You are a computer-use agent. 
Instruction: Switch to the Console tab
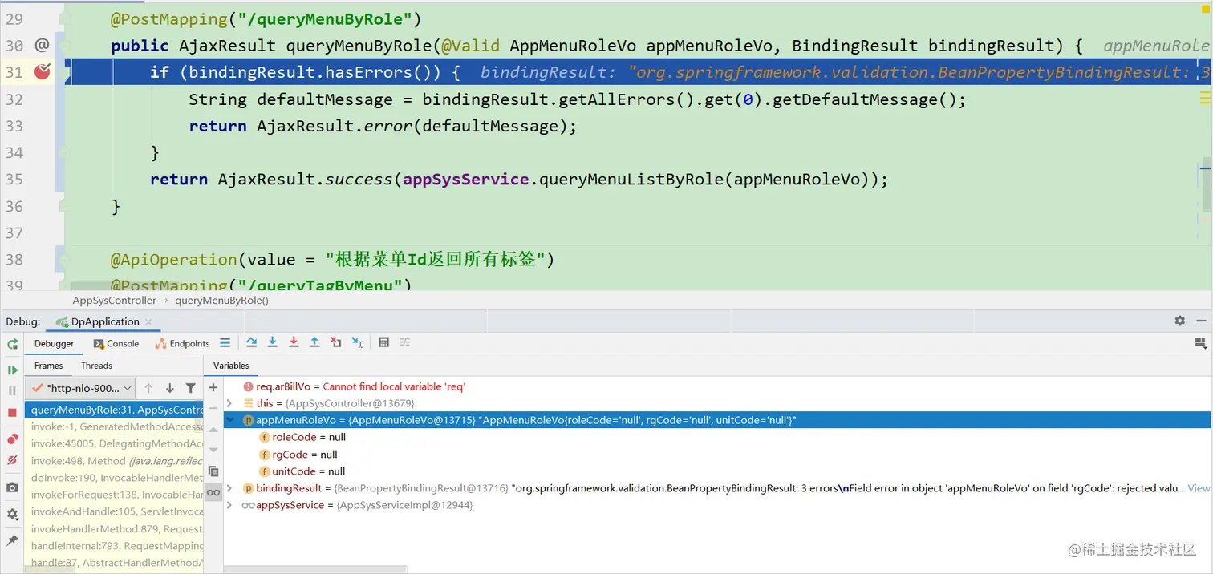tap(116, 343)
